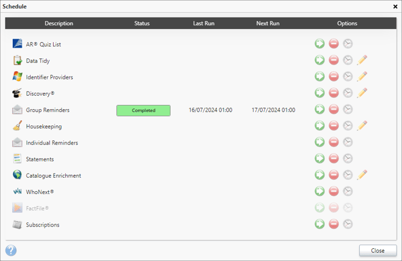Run Catalogue Enrichment task now
This screenshot has height=261, width=402.
tap(319, 175)
